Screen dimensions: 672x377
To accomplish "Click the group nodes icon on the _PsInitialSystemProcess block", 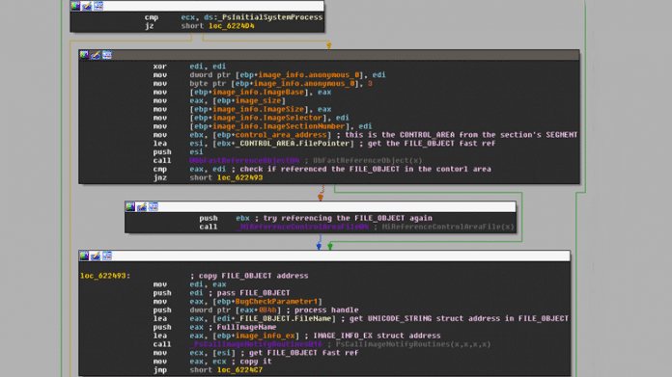I will [x=98, y=6].
